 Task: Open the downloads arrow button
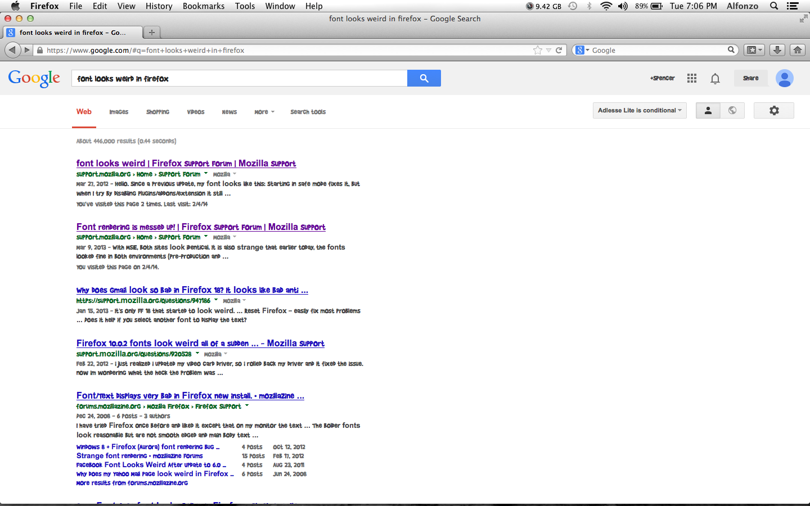point(777,50)
